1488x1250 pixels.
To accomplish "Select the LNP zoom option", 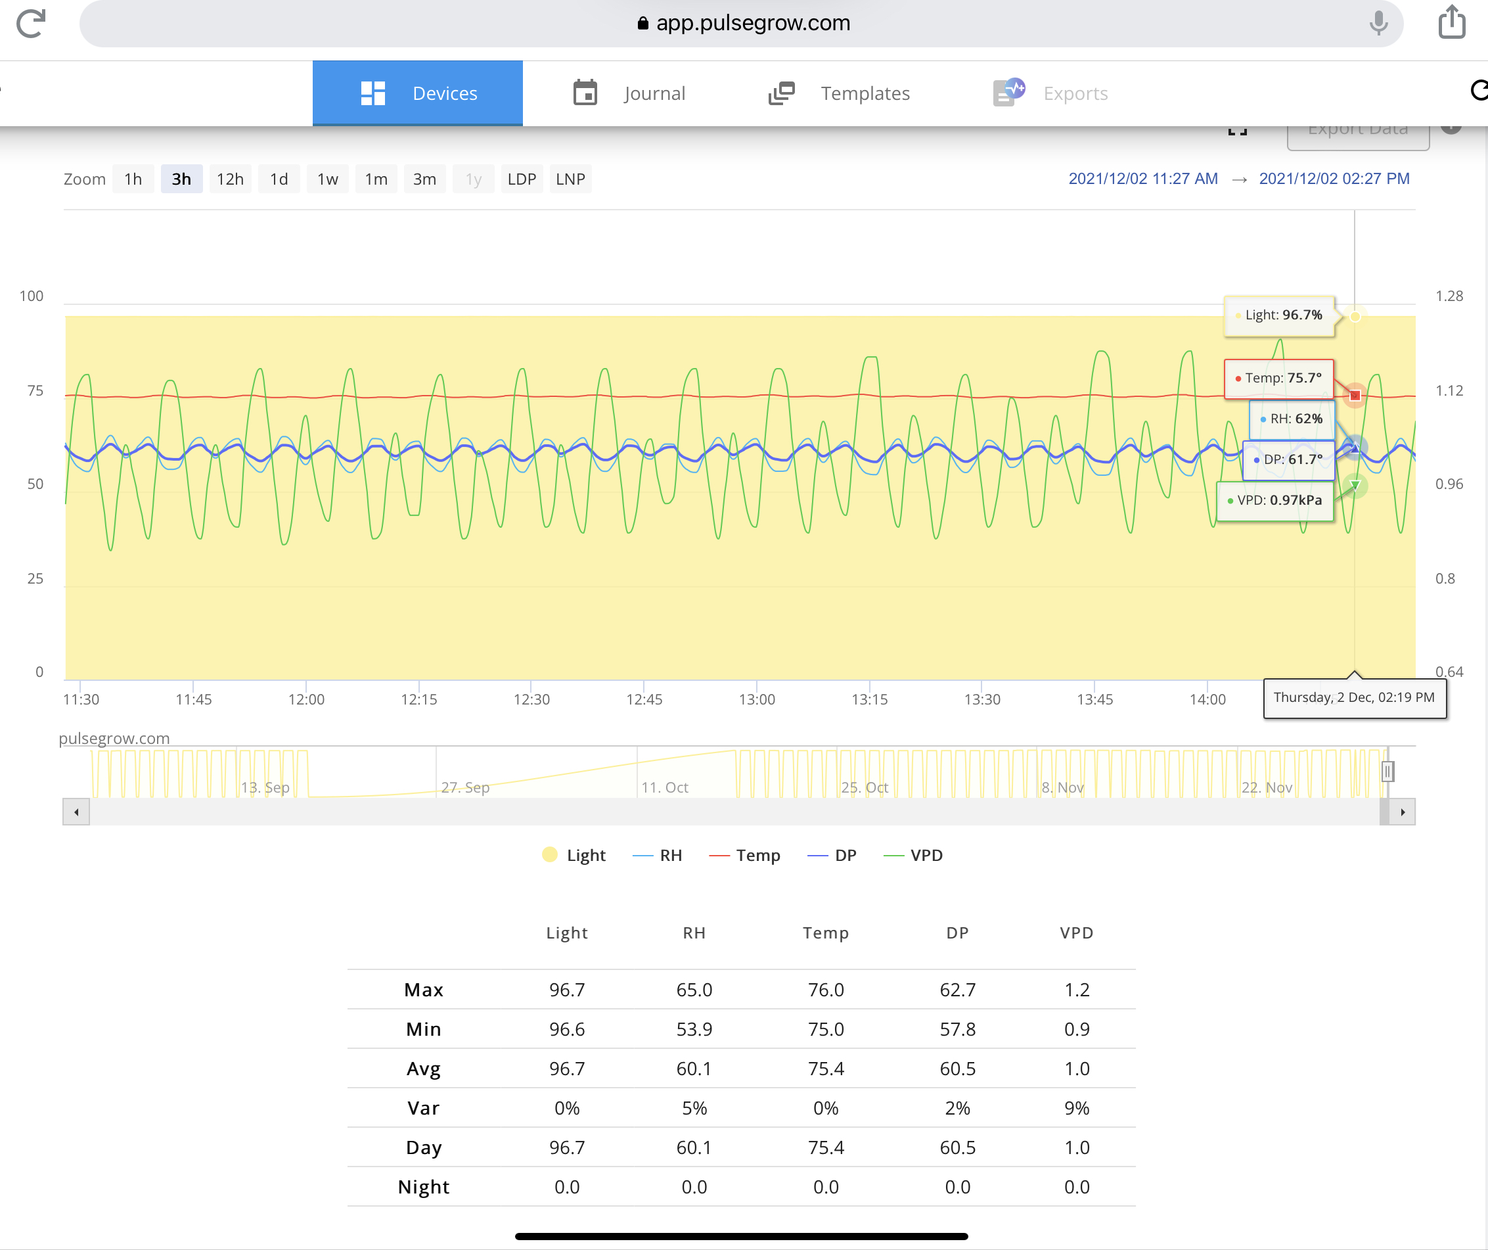I will pyautogui.click(x=570, y=179).
